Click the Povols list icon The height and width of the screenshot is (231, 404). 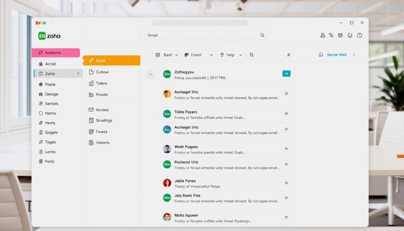(91, 95)
